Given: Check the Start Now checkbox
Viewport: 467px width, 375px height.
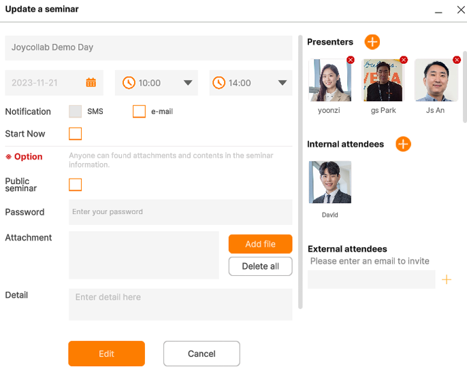Looking at the screenshot, I should coord(75,134).
